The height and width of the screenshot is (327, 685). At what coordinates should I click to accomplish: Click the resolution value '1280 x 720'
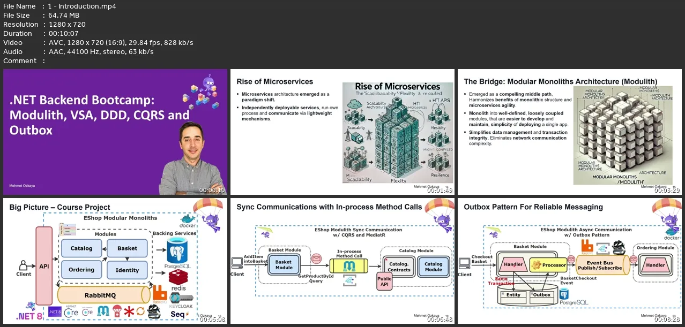coord(67,24)
